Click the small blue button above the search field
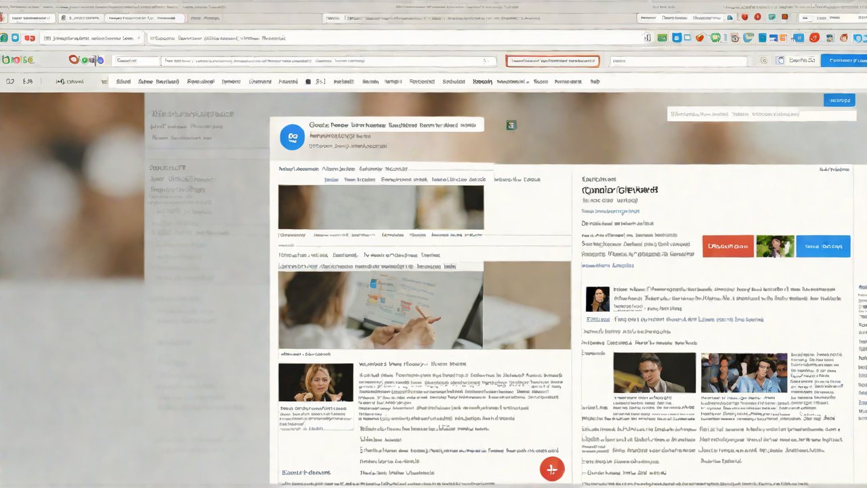Viewport: 867px width, 488px height. click(x=839, y=100)
